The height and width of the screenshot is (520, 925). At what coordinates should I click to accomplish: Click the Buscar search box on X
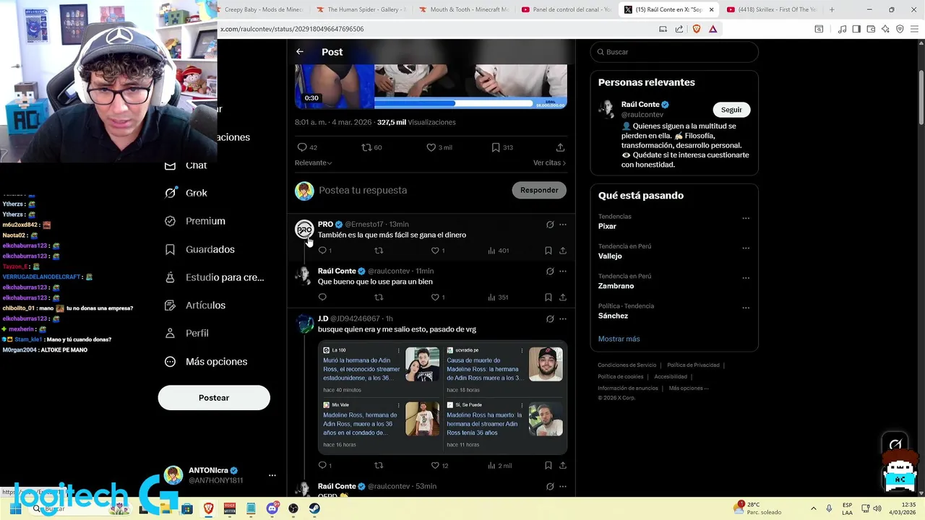coord(674,52)
